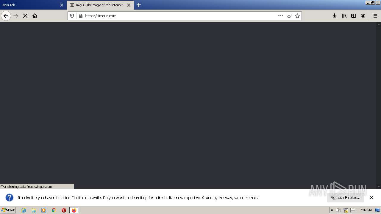
Task: Close the Firefox window
Action: 378,2
